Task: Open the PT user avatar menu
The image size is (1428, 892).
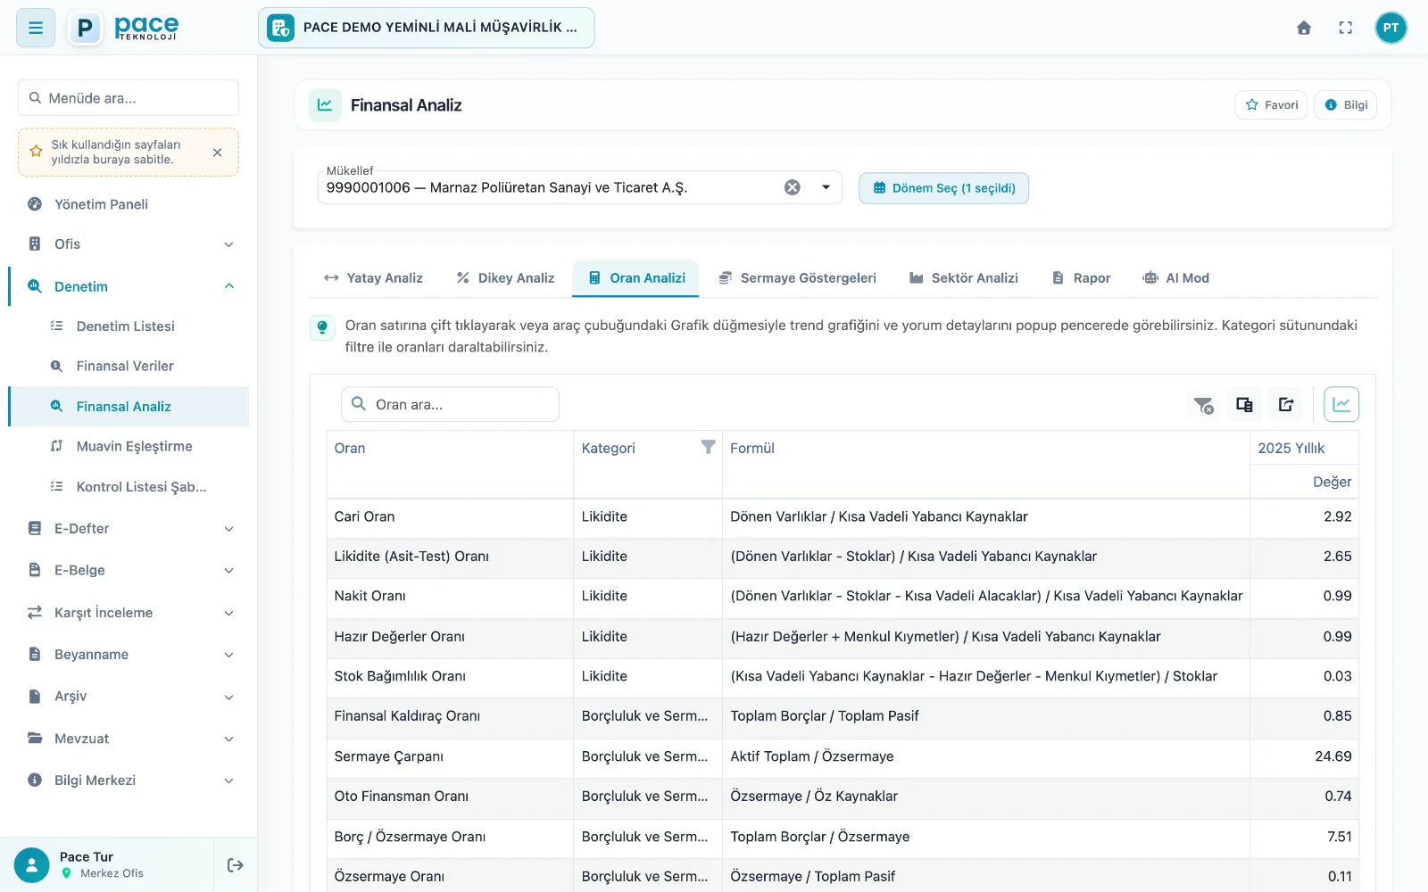Action: (1391, 28)
